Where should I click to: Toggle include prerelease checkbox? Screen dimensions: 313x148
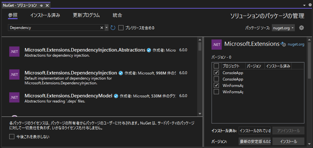121,28
